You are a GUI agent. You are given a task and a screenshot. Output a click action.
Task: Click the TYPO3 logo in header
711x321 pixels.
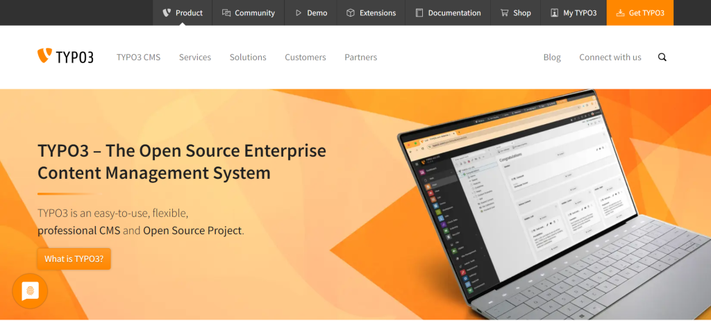click(65, 56)
